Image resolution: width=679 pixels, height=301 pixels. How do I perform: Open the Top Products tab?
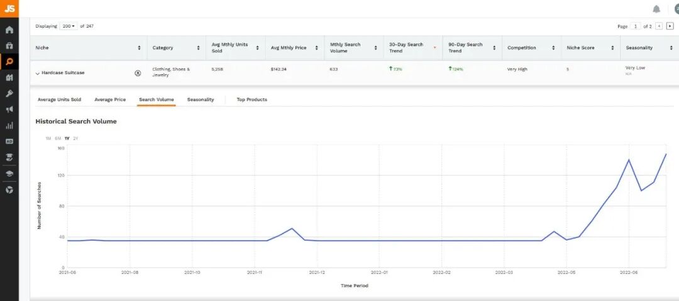[x=252, y=100]
